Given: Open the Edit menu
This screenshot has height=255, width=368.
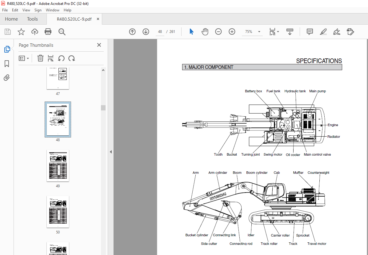Looking at the screenshot, I should [x=15, y=10].
